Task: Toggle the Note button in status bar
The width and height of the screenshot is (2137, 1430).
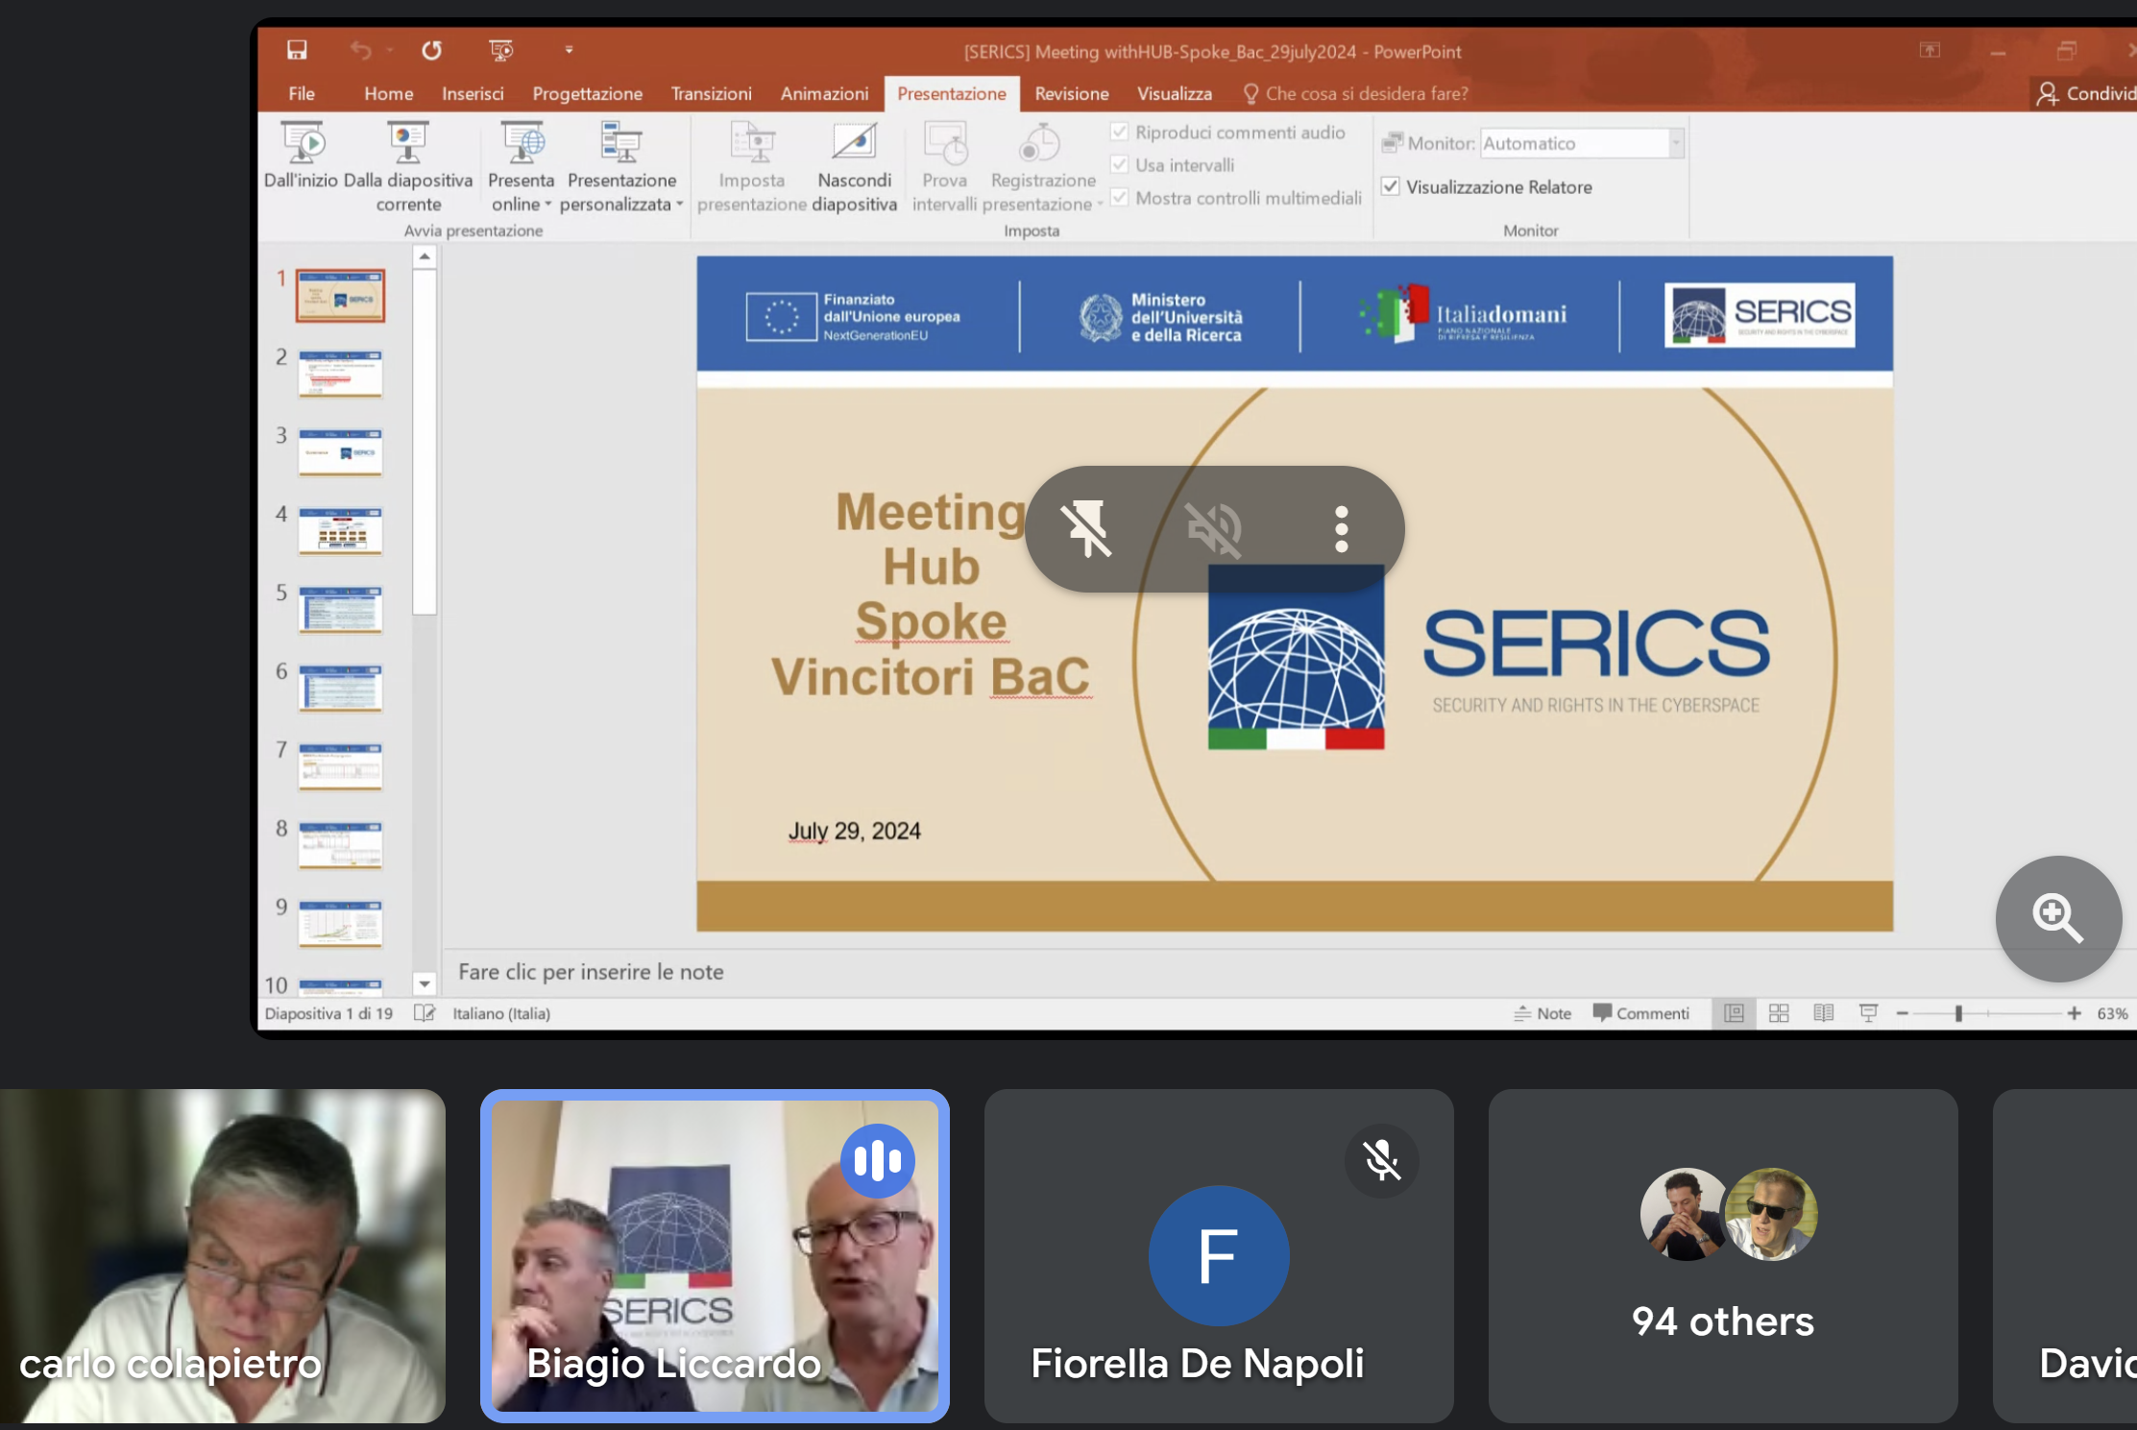Action: [1542, 1013]
